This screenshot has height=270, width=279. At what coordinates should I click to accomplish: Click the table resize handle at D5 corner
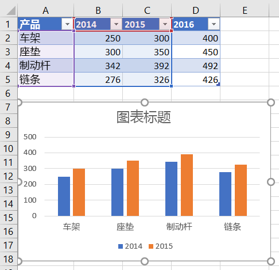[218, 84]
